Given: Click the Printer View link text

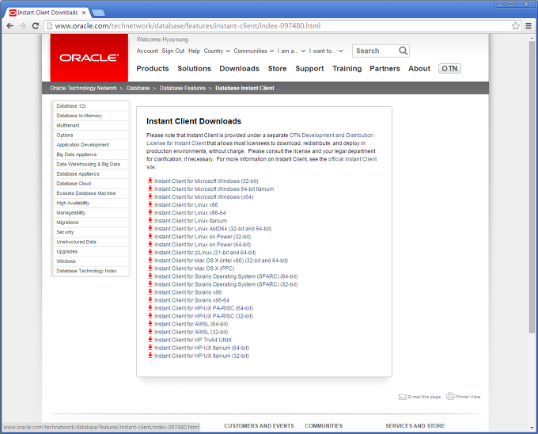Looking at the screenshot, I should 468,397.
